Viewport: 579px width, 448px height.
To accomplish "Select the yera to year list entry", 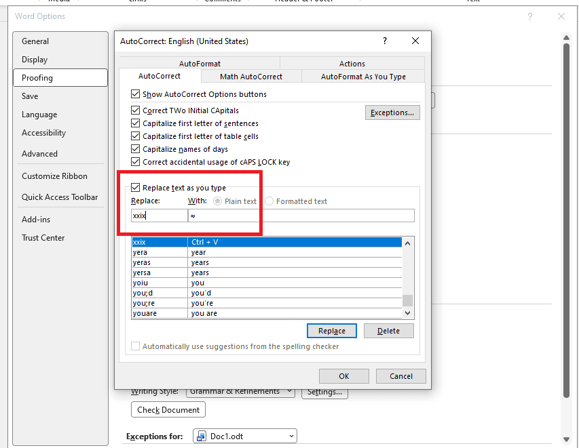I will click(x=267, y=253).
